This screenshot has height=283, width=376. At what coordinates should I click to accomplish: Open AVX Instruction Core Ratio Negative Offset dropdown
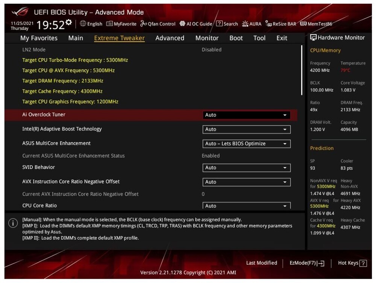coord(247,182)
